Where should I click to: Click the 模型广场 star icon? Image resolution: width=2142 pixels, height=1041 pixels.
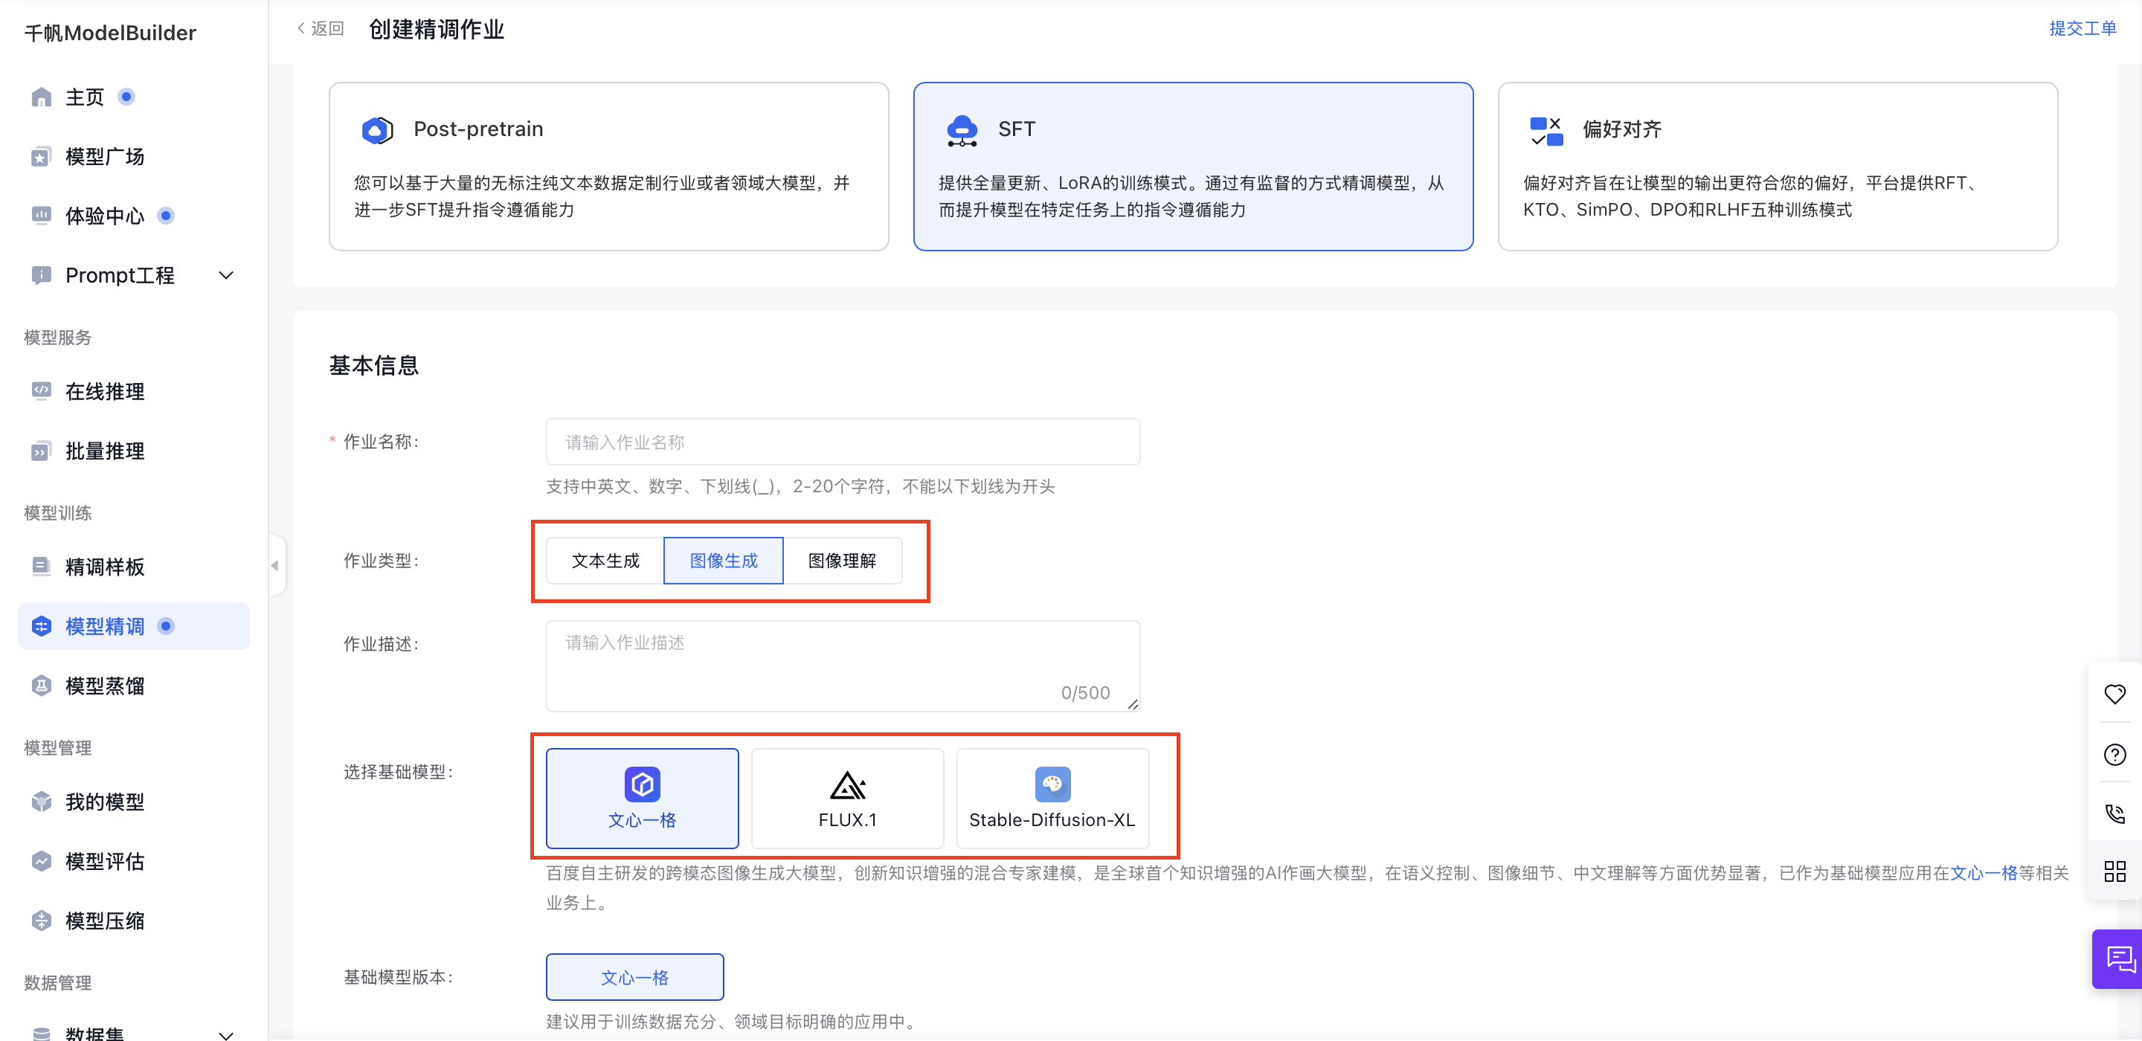pyautogui.click(x=41, y=156)
